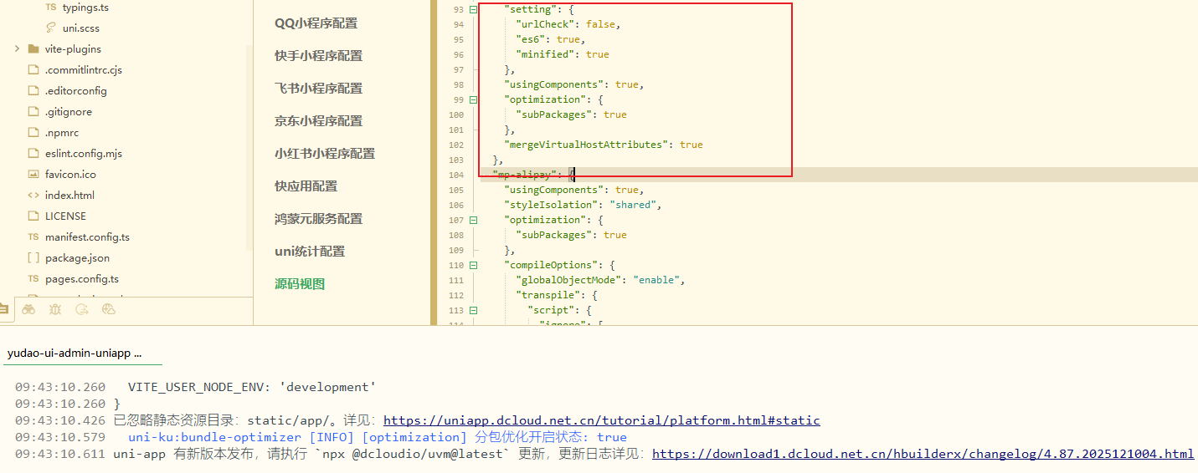The width and height of the screenshot is (1198, 473).
Task: Open 京东小程序配置 section
Action: click(319, 121)
